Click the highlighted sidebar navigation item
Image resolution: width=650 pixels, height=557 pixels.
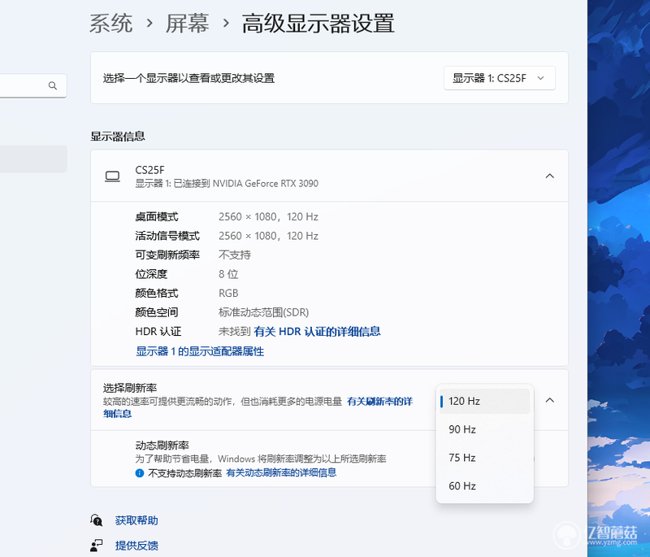33,159
